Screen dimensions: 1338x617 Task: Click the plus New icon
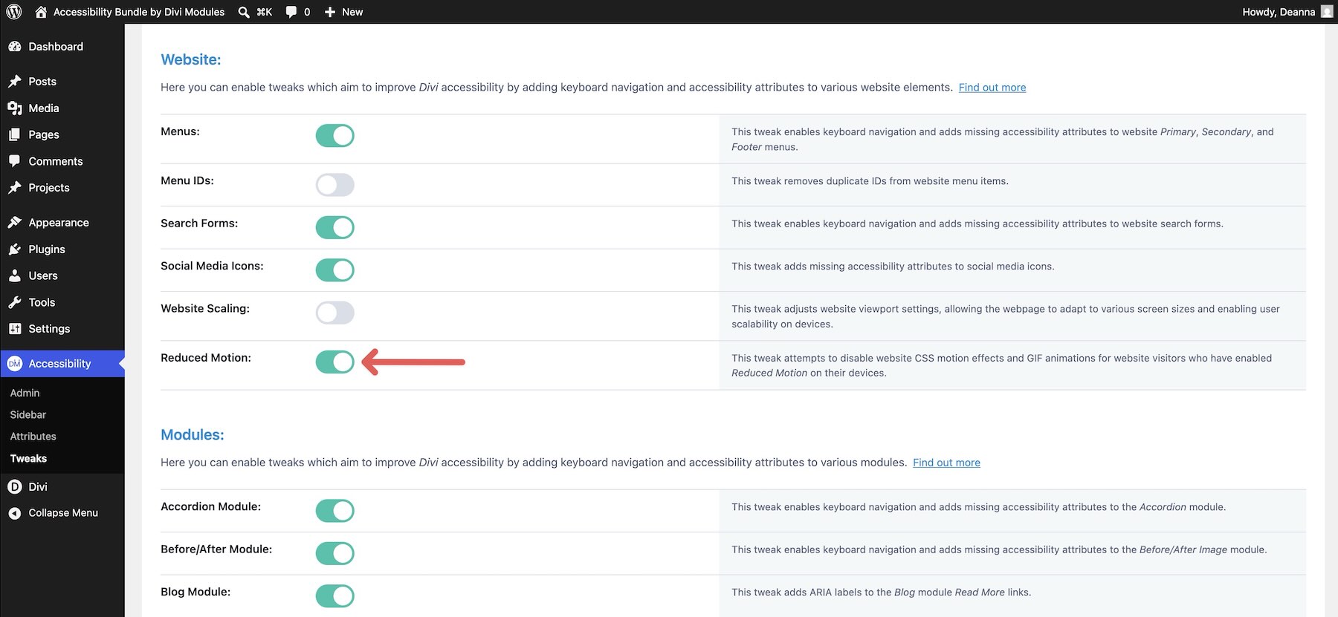point(330,12)
